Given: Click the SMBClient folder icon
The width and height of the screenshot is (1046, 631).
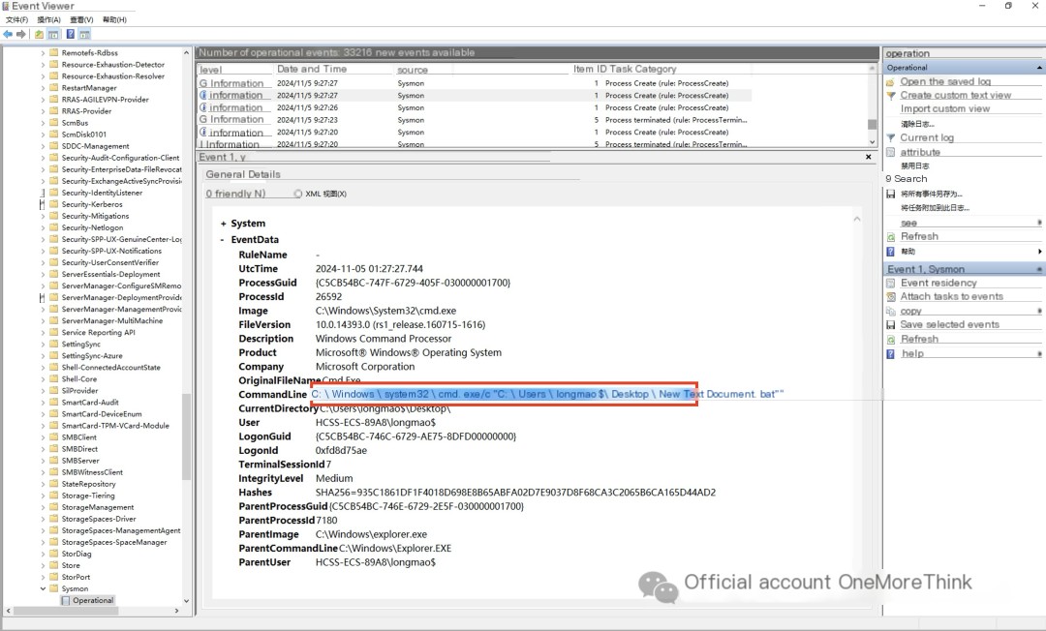Looking at the screenshot, I should (x=54, y=437).
